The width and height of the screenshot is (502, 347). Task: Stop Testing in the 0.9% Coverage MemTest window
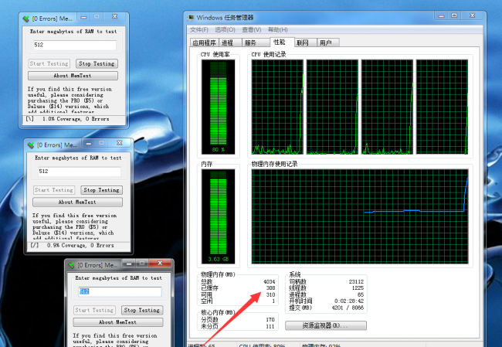(101, 190)
